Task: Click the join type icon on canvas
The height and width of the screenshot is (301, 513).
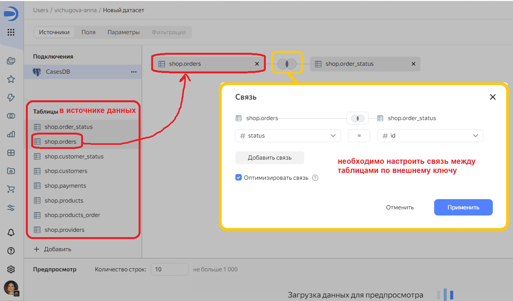Action: click(287, 64)
